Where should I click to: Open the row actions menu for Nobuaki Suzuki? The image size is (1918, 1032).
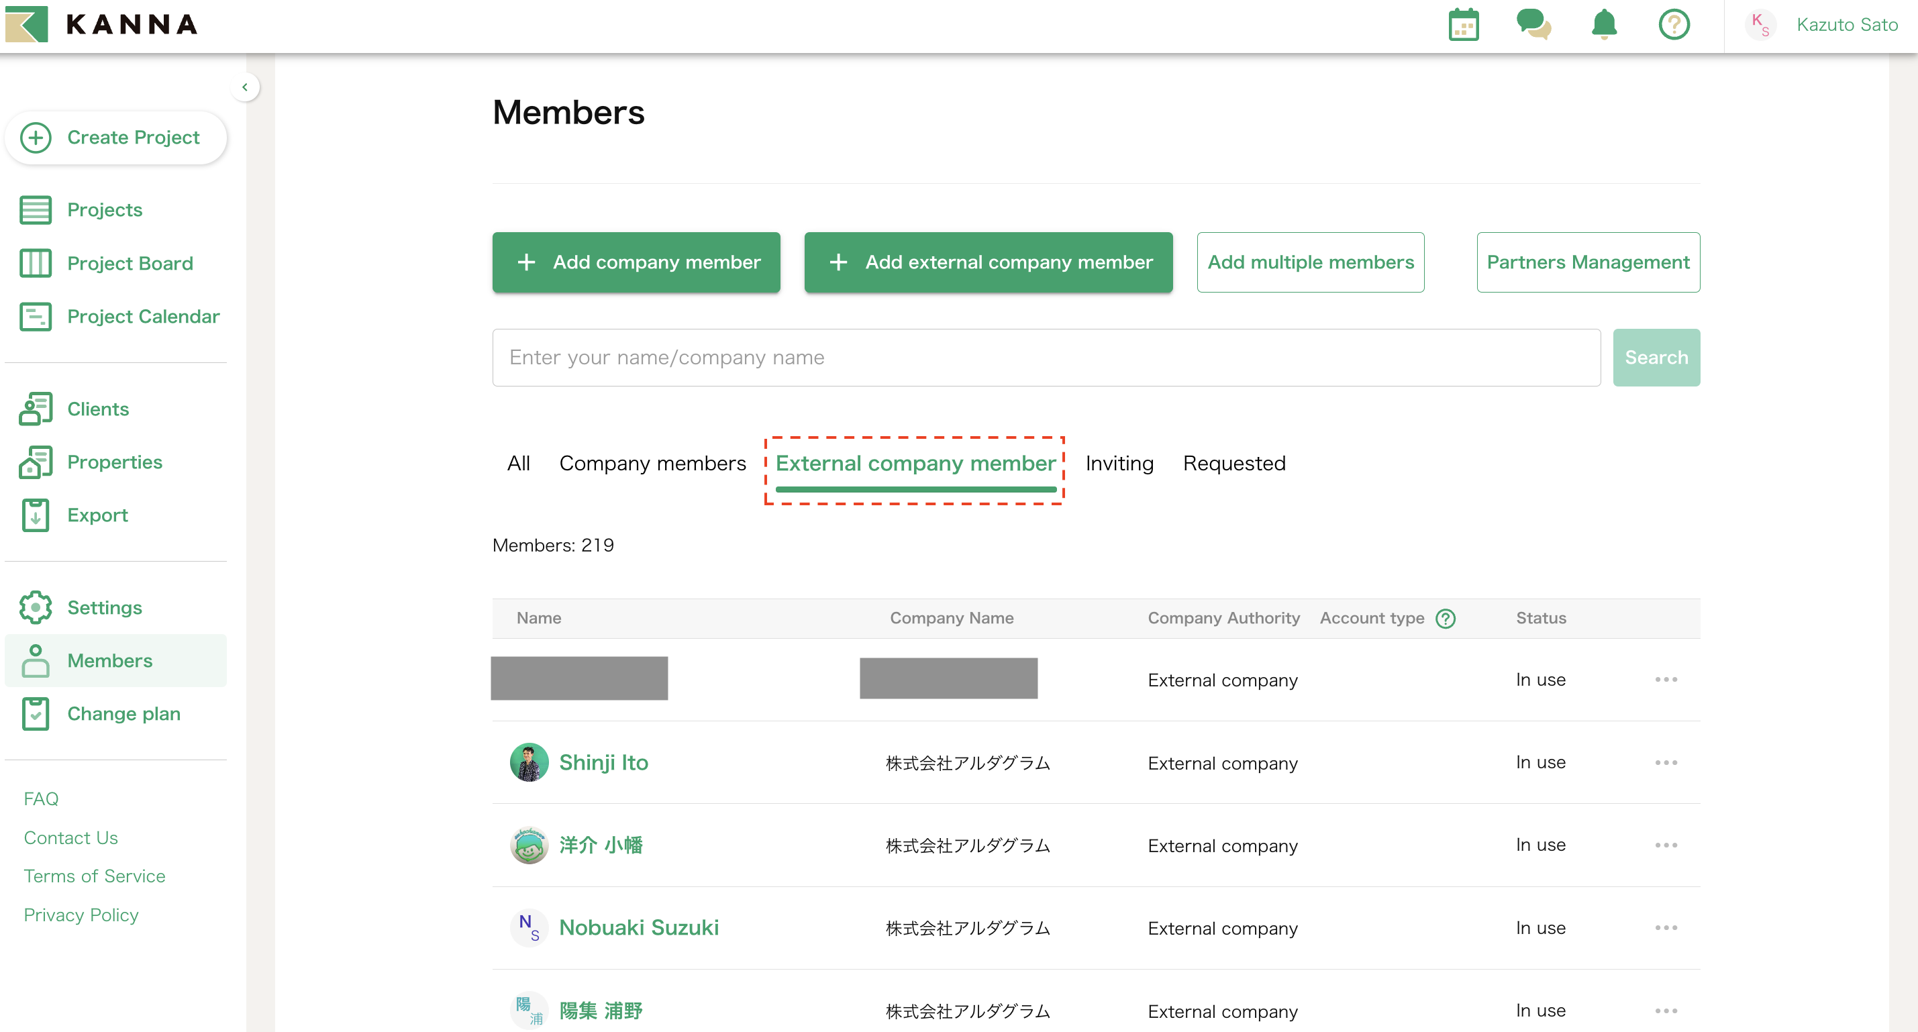[x=1667, y=928]
